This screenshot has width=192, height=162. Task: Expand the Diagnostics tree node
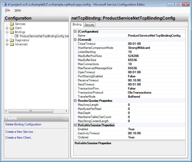(x=7, y=40)
